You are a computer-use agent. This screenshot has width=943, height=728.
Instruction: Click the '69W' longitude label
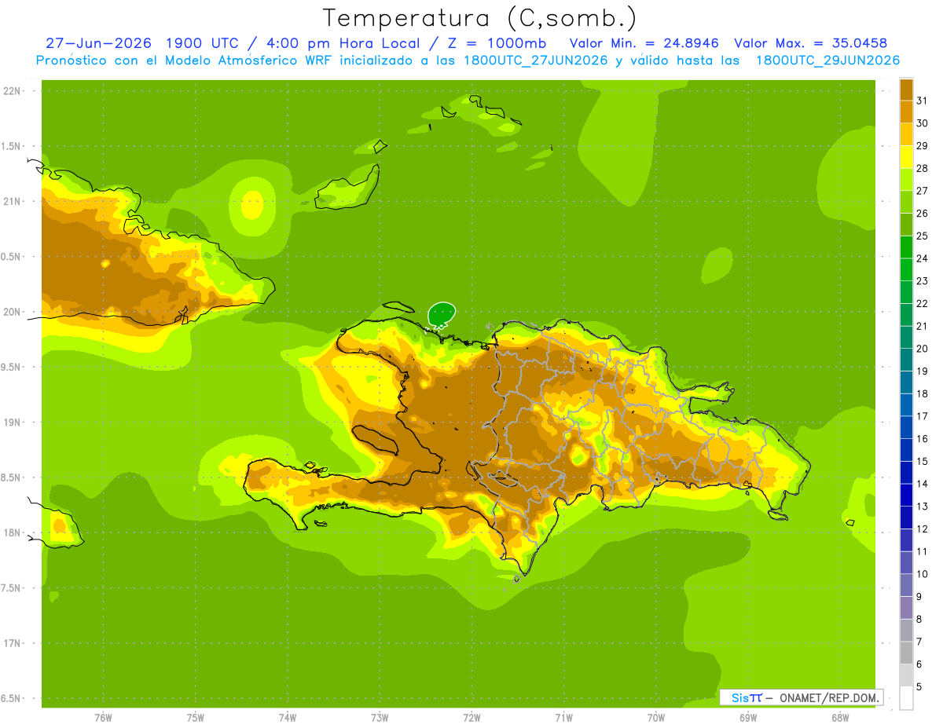748,717
